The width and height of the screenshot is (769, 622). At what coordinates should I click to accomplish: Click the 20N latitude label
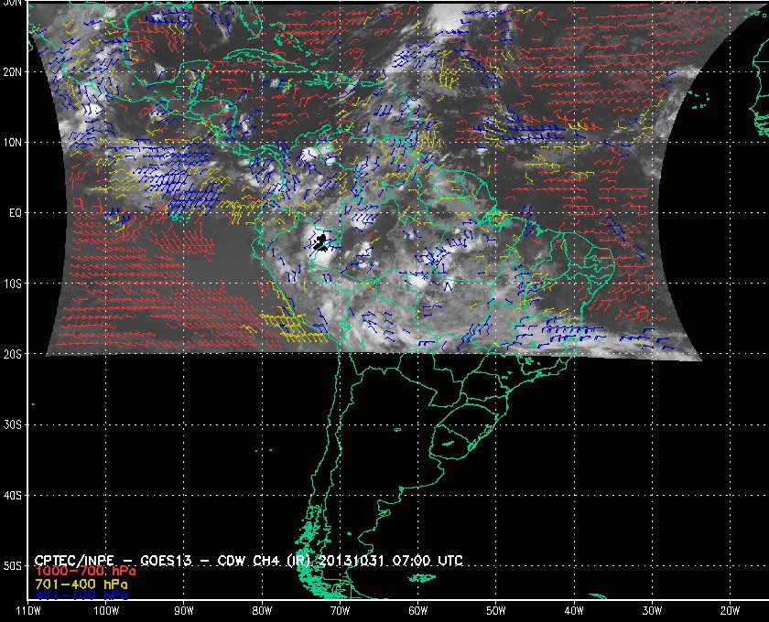coord(13,72)
